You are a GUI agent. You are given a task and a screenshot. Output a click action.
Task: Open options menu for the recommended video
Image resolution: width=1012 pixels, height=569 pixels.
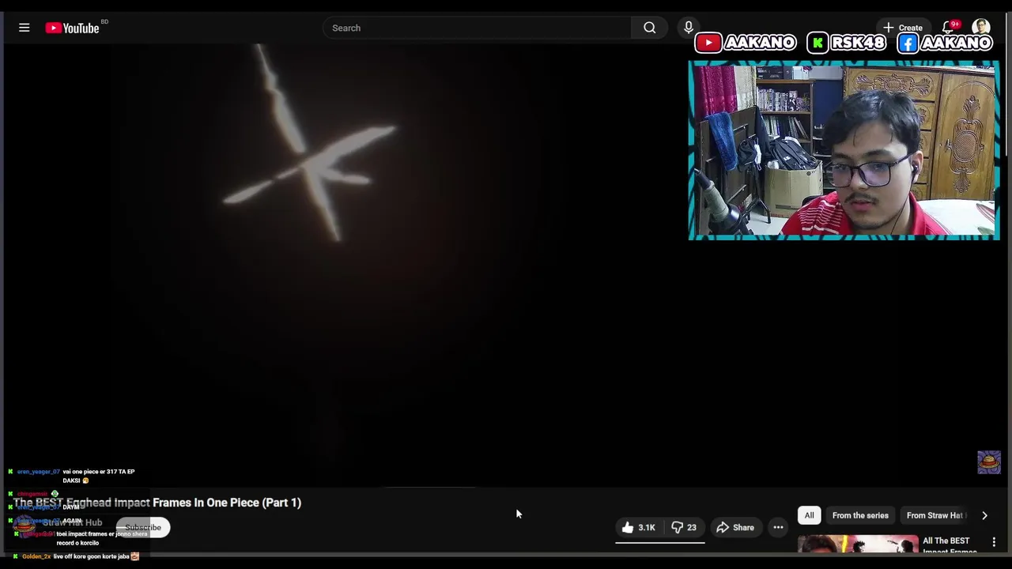(x=994, y=542)
